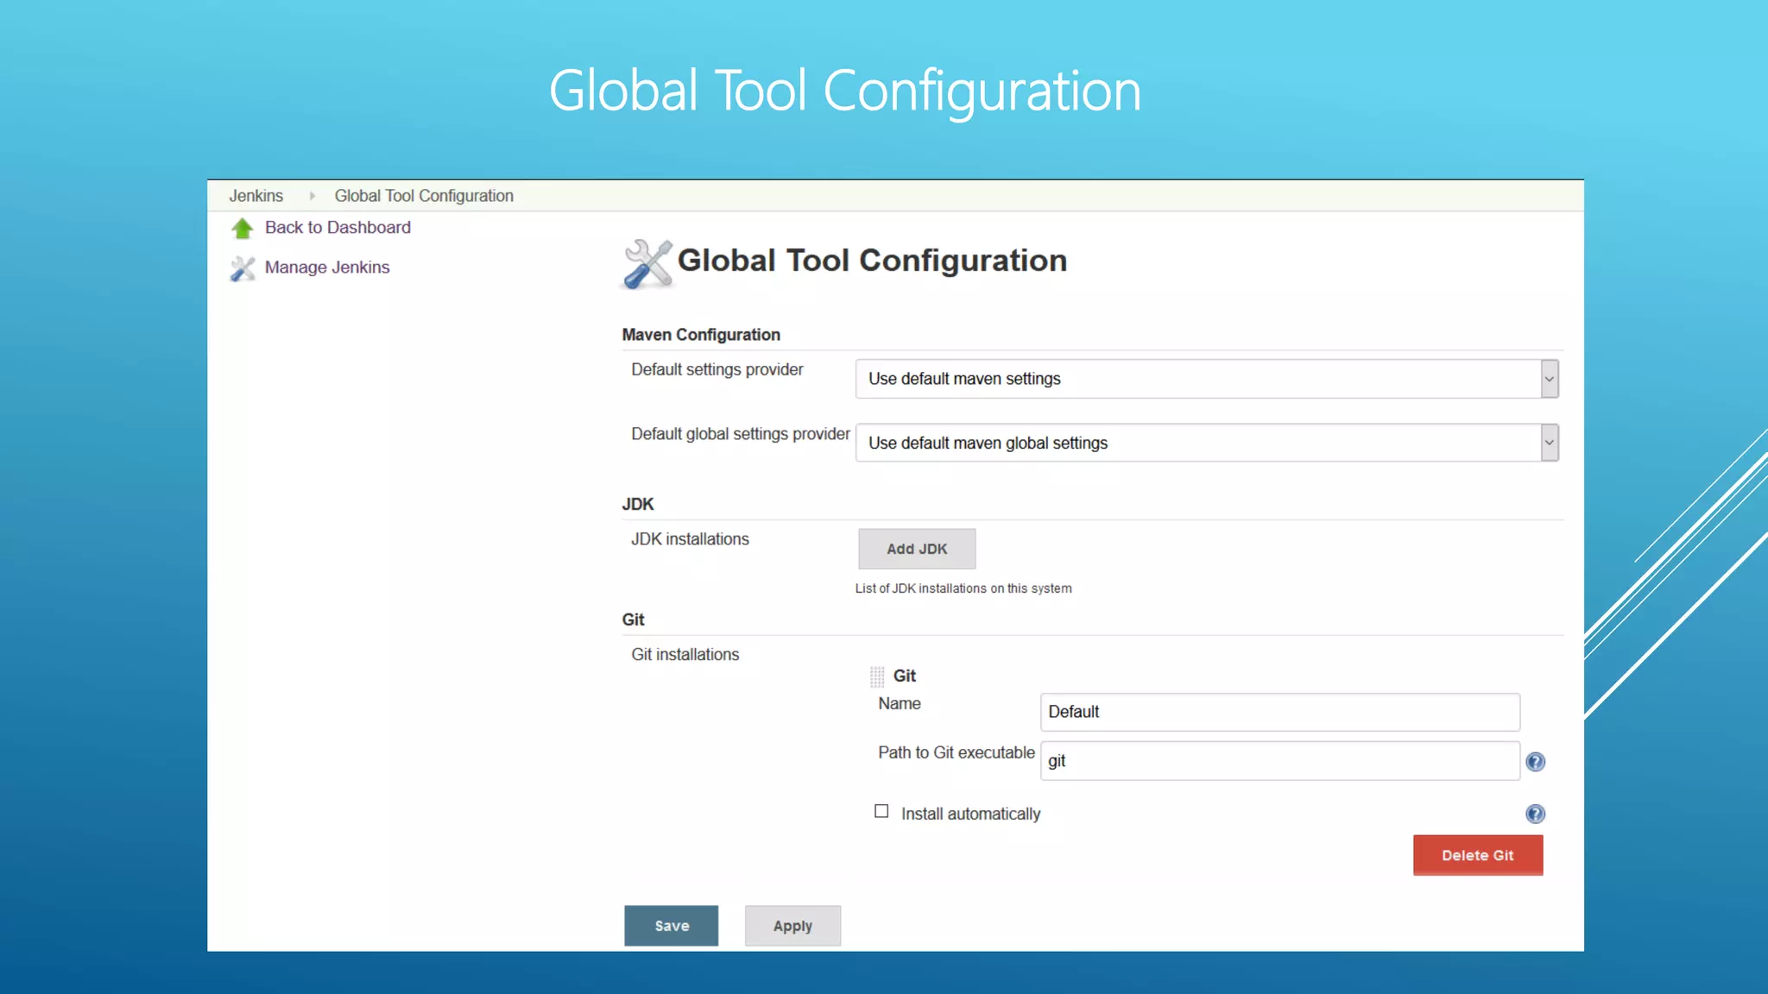Enable the Install automatically checkbox
The height and width of the screenshot is (994, 1768).
click(881, 811)
